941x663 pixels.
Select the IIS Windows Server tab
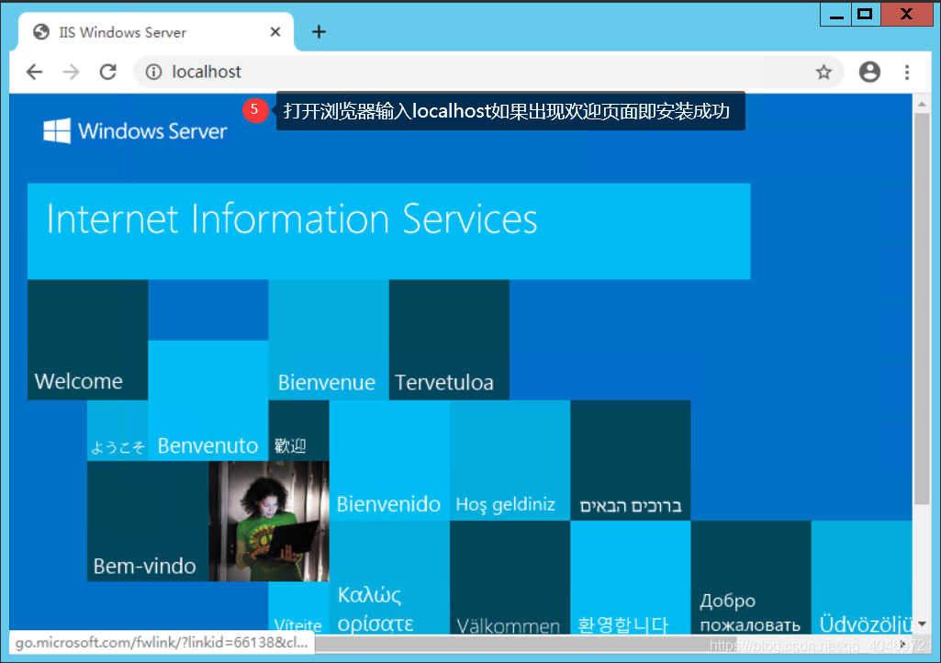pyautogui.click(x=155, y=32)
